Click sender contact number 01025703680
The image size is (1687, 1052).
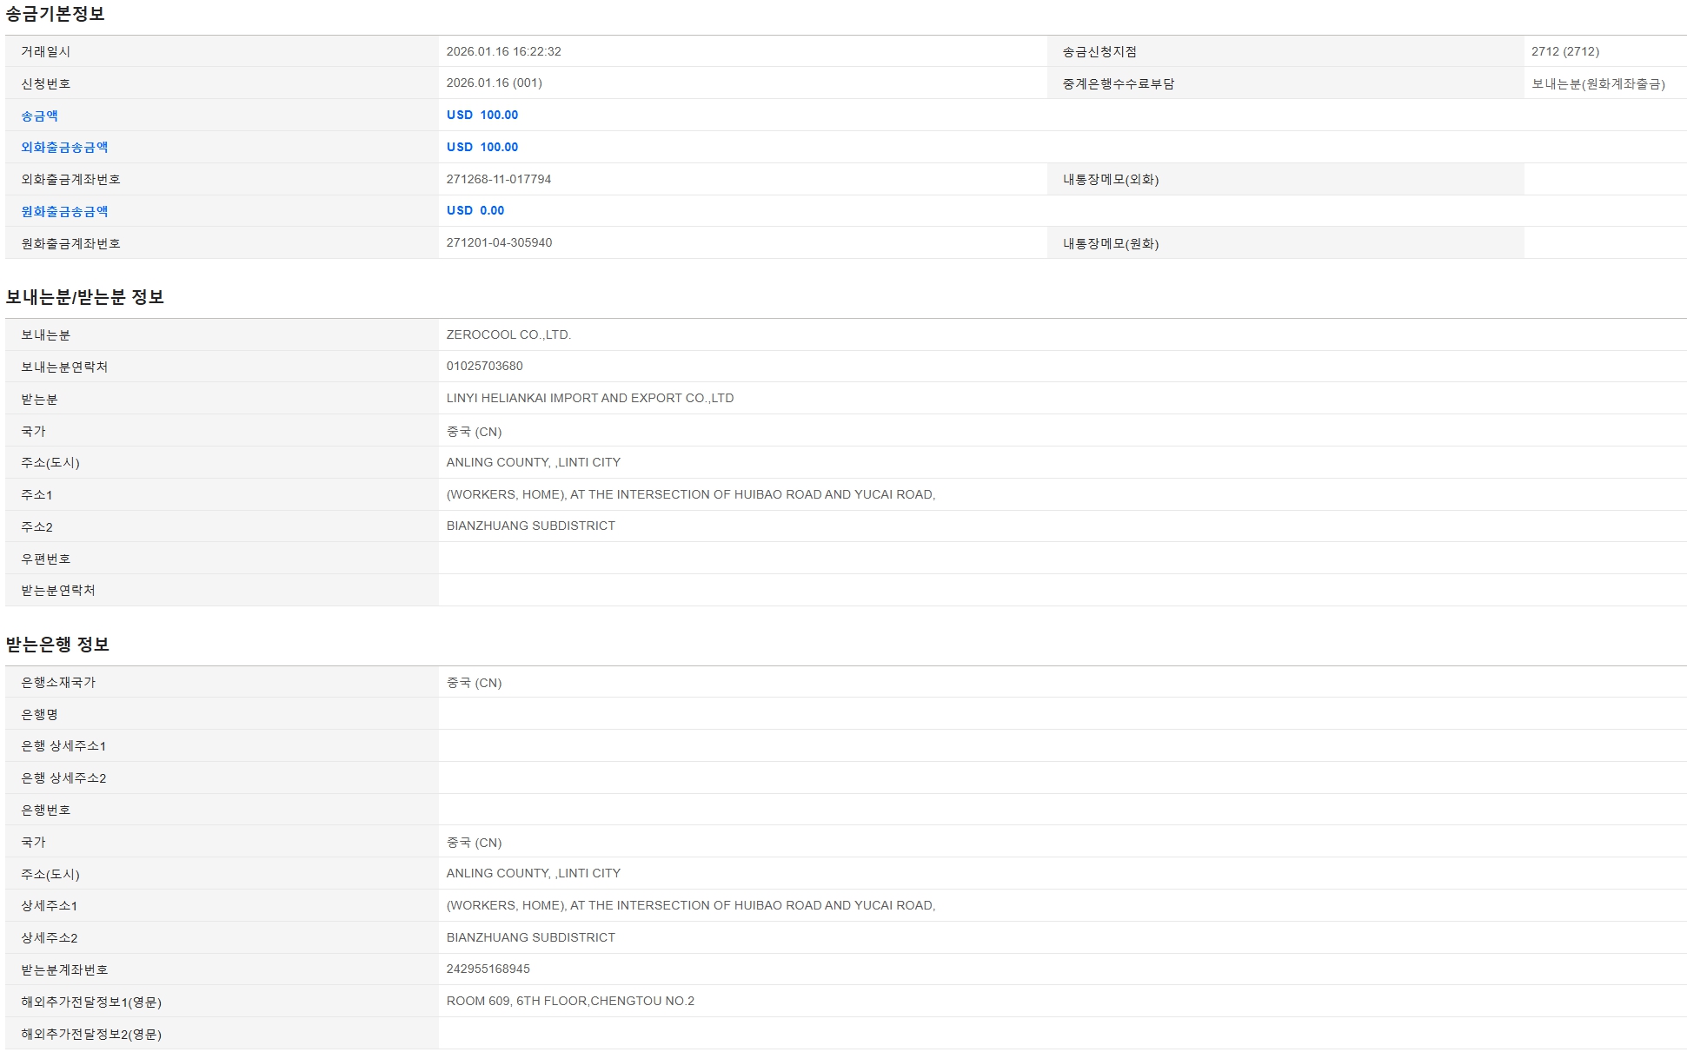pyautogui.click(x=484, y=366)
